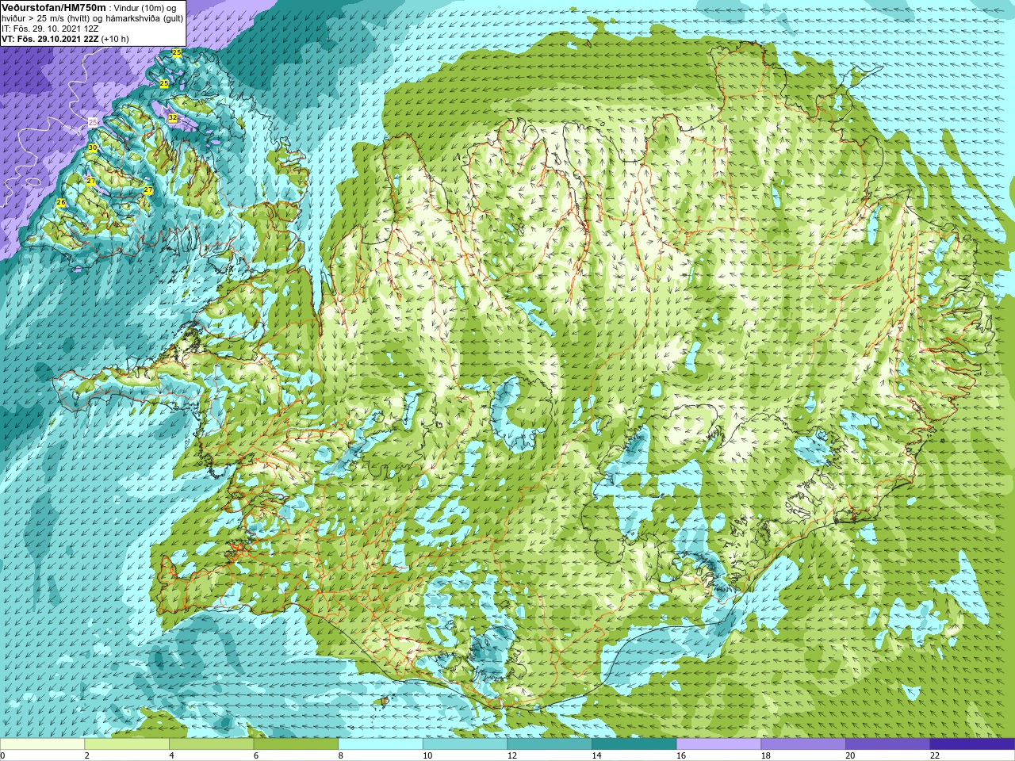
Task: Click the legend tick number 16
Action: pyautogui.click(x=681, y=755)
